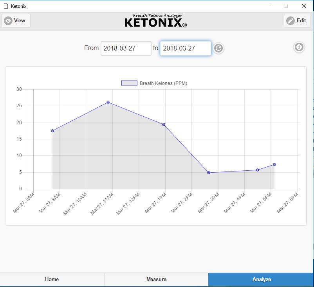The image size is (314, 287).
Task: Click the 'Mar 27, 8AM' axis label
Action: (23, 203)
